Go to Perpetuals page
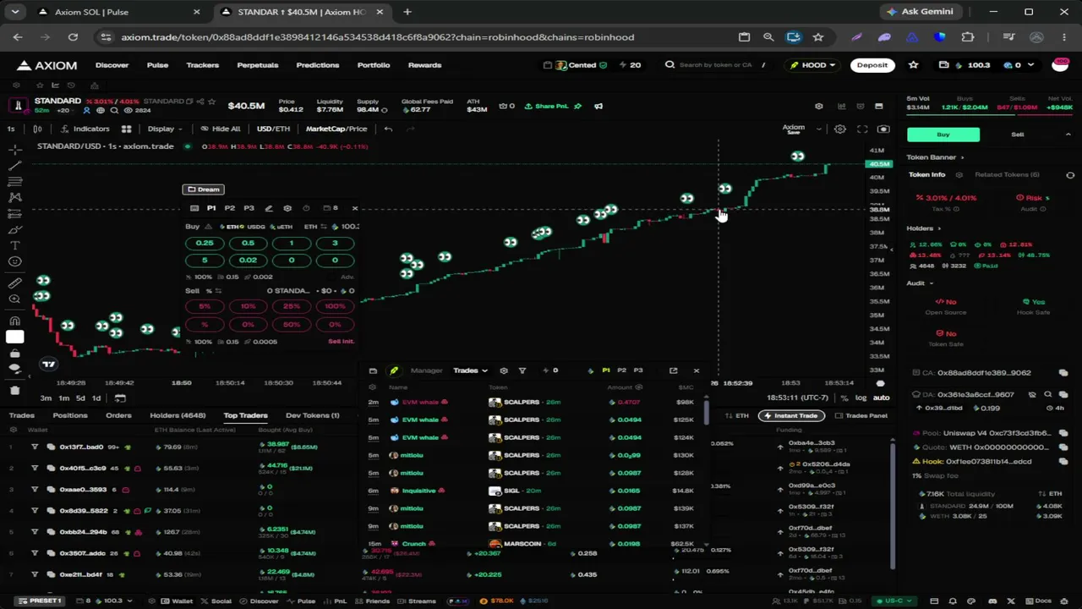The width and height of the screenshot is (1082, 609). click(257, 65)
